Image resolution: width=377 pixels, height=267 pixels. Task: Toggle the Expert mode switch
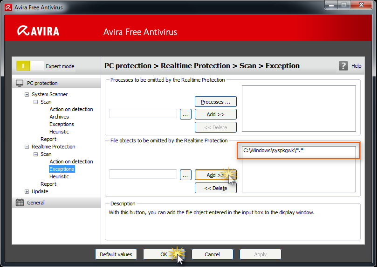[x=30, y=66]
